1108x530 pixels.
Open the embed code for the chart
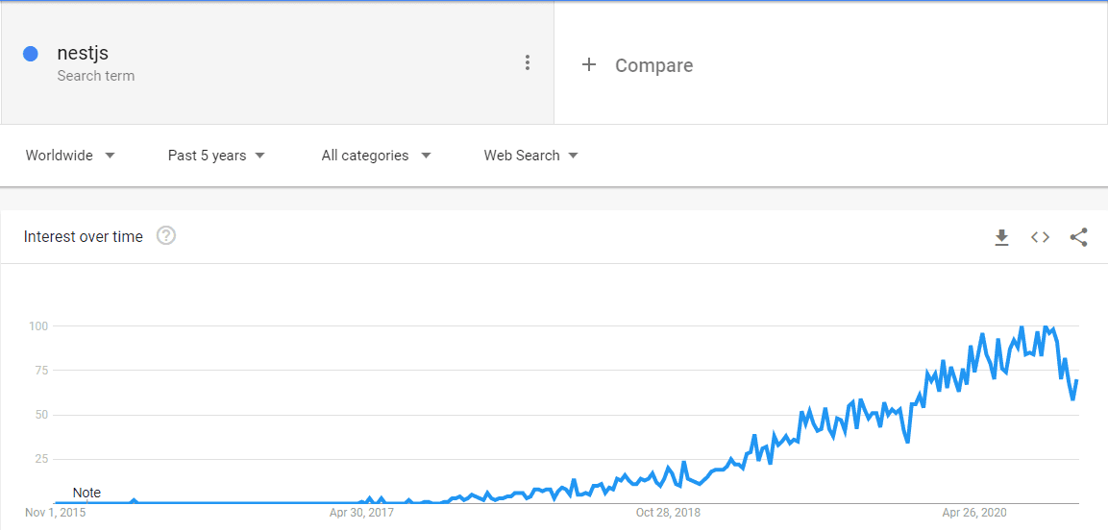coord(1040,237)
